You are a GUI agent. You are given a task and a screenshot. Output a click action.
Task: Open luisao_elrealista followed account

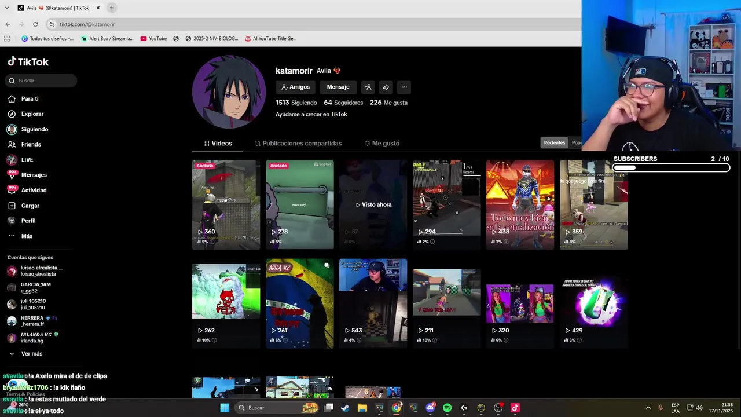35,271
